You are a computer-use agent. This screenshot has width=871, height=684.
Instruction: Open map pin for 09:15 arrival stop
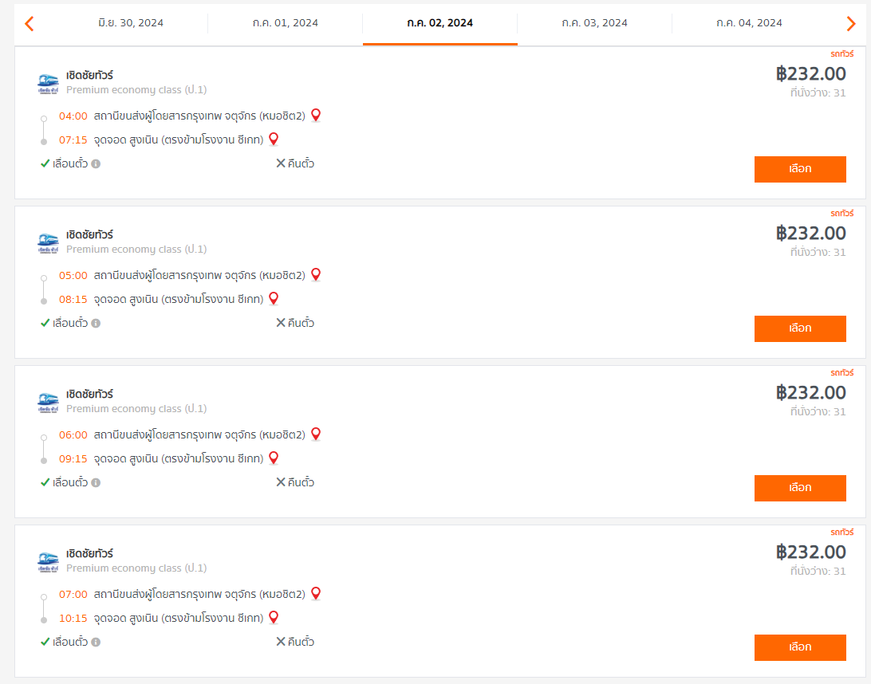(x=274, y=458)
